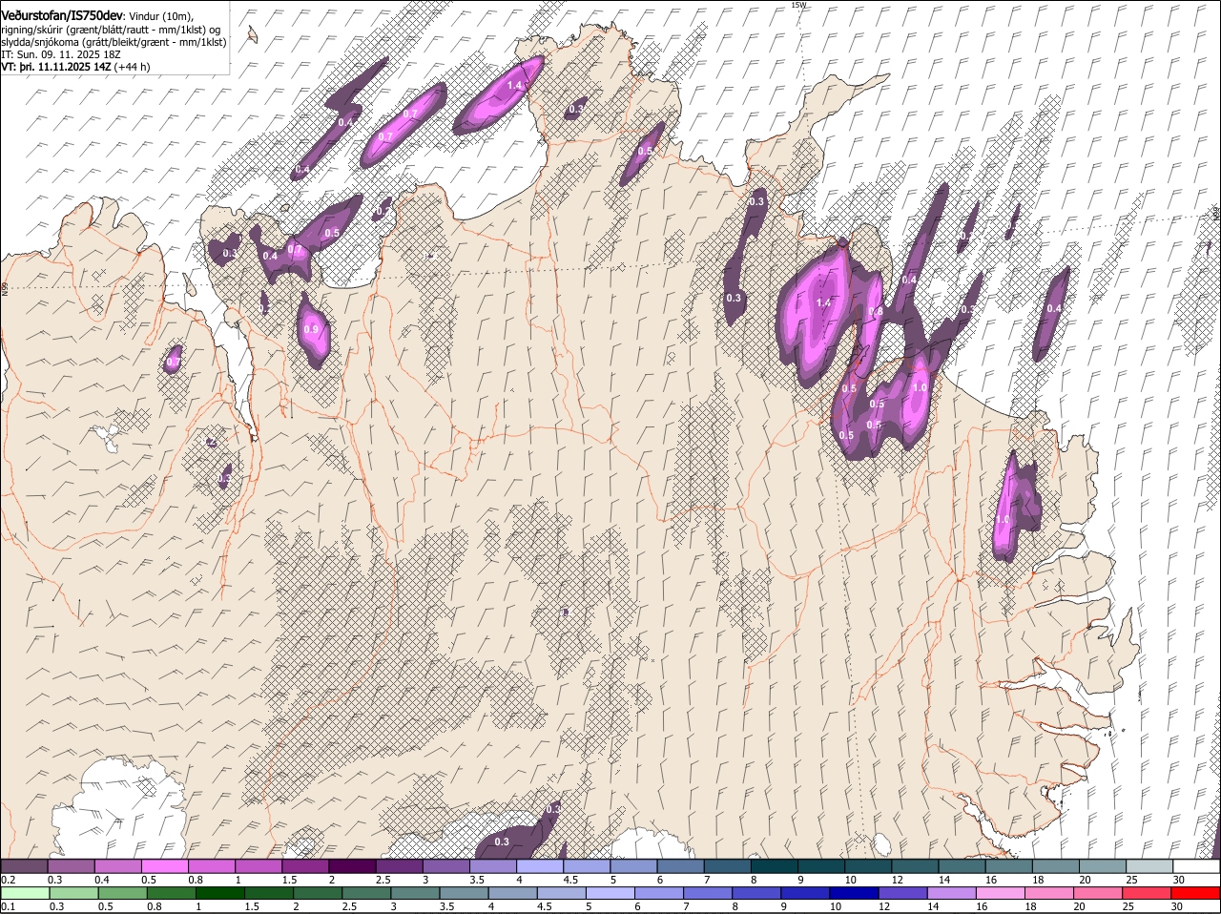This screenshot has height=914, width=1221.
Task: Pick the snow legend swatch between 0.8 and 1
Action: click(212, 865)
